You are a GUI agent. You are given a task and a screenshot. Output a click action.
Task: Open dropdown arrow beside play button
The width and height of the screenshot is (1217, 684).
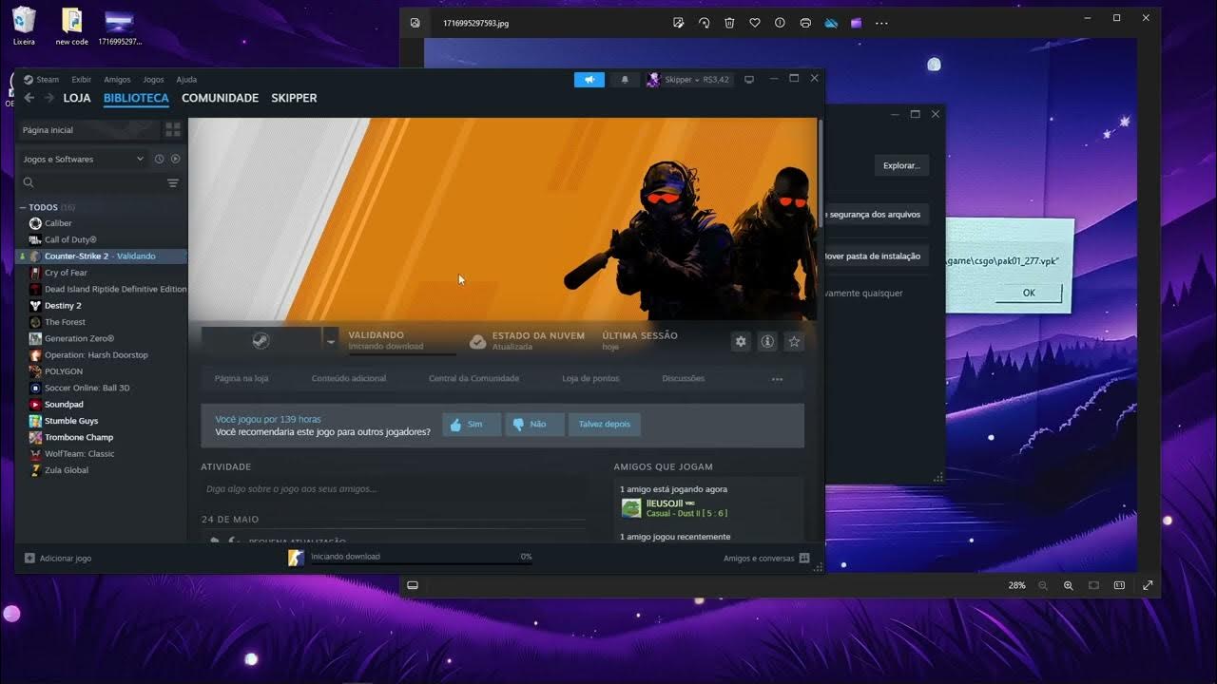click(x=331, y=340)
